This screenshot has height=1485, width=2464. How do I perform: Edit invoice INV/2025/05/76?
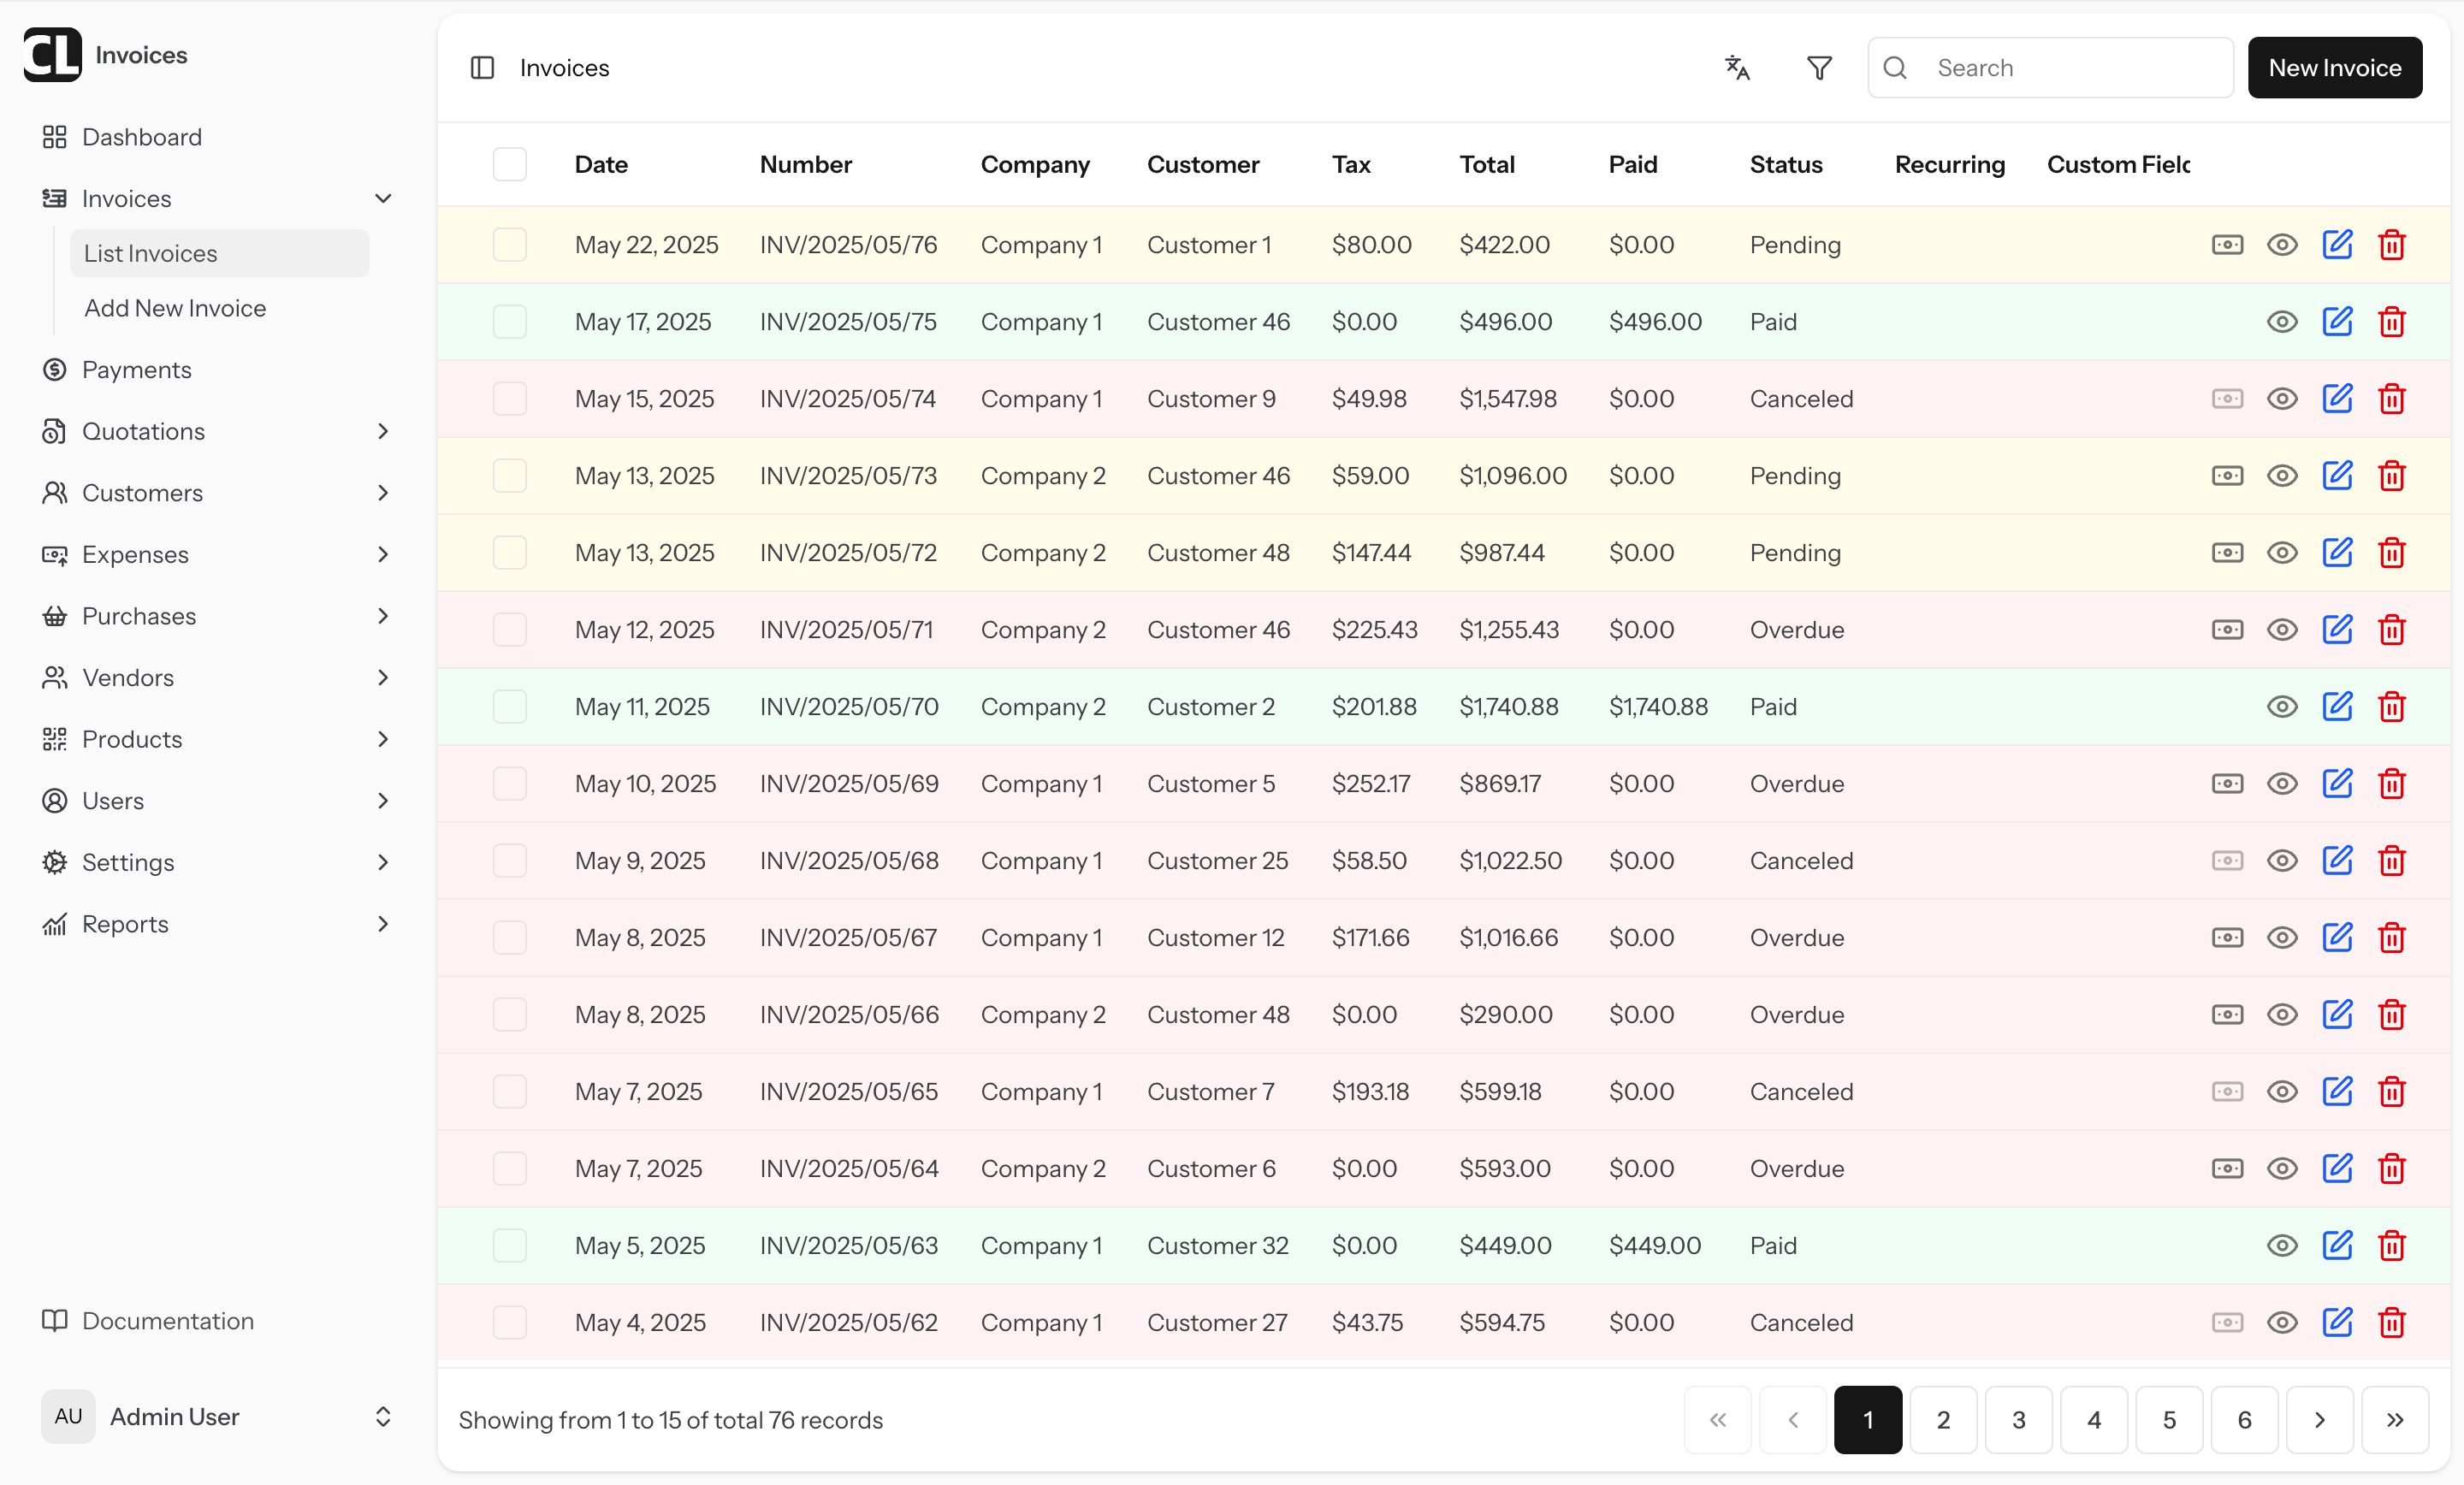(2337, 245)
